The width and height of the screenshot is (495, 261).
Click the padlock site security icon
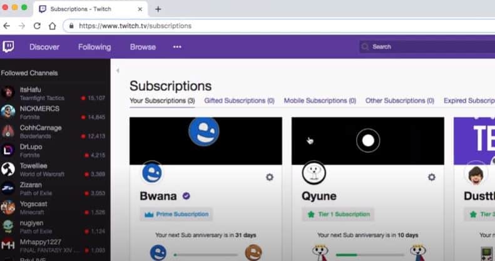tap(71, 26)
